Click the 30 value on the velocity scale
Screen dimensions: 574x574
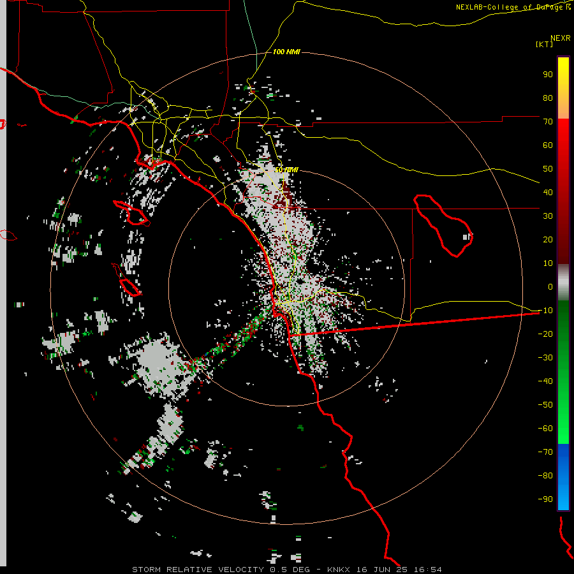coord(548,216)
